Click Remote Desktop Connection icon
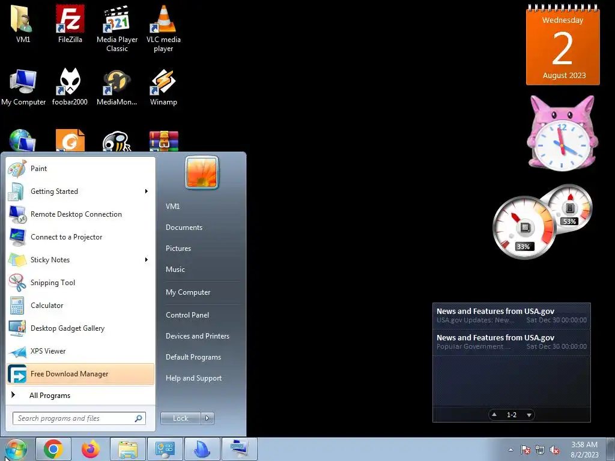The image size is (615, 461). 17,214
